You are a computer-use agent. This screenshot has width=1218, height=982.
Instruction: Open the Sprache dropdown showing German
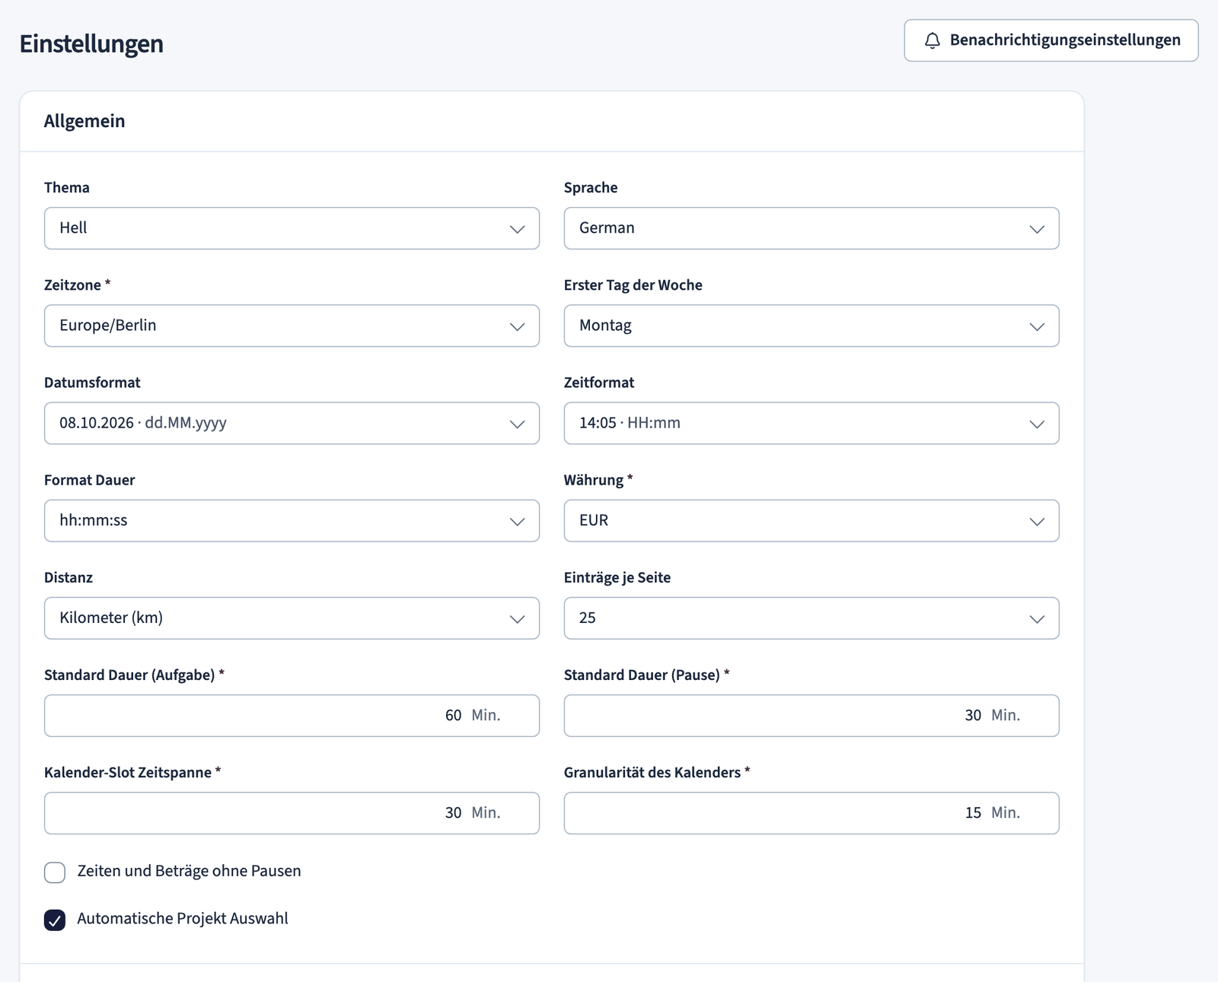(811, 228)
